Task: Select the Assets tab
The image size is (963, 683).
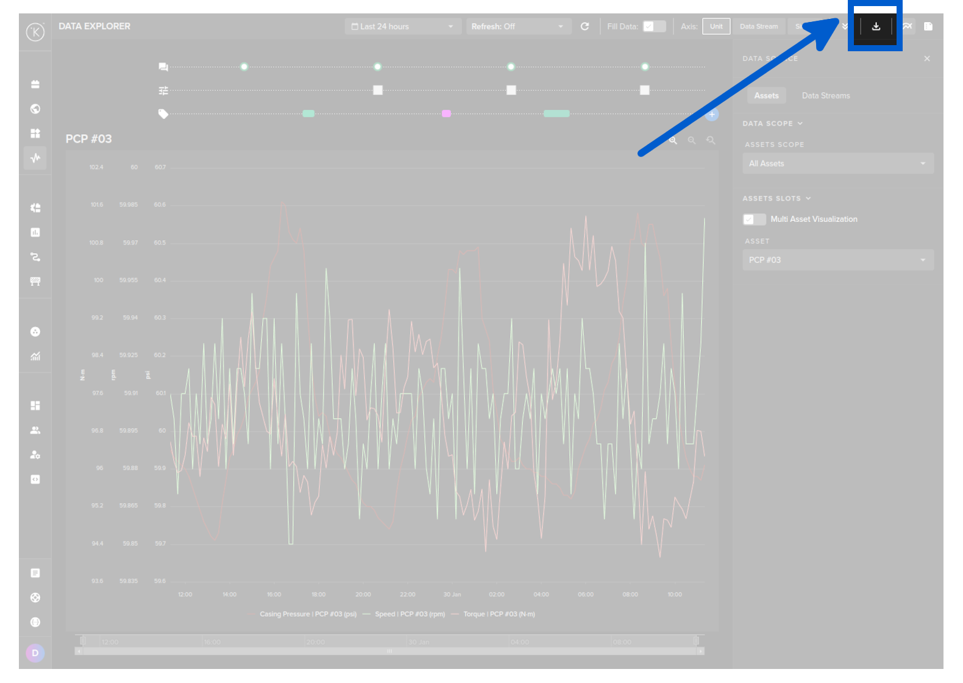Action: pyautogui.click(x=766, y=96)
